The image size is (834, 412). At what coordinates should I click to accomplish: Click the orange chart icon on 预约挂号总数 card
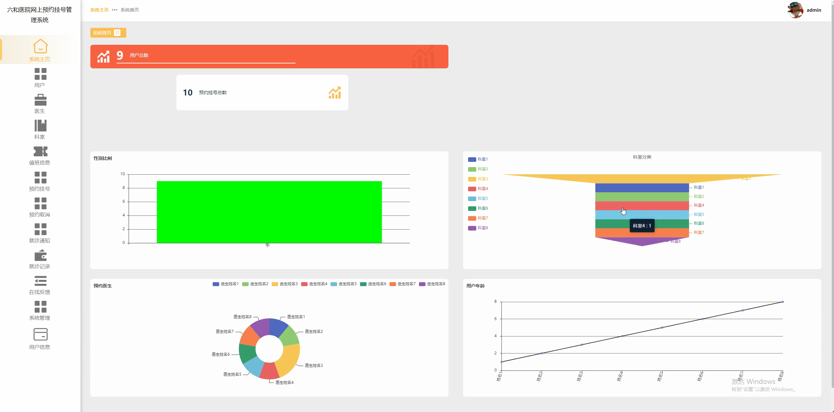pos(335,93)
